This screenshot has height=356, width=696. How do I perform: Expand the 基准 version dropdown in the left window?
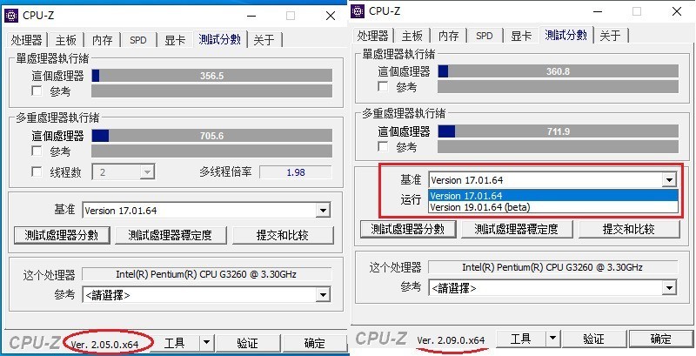(323, 211)
